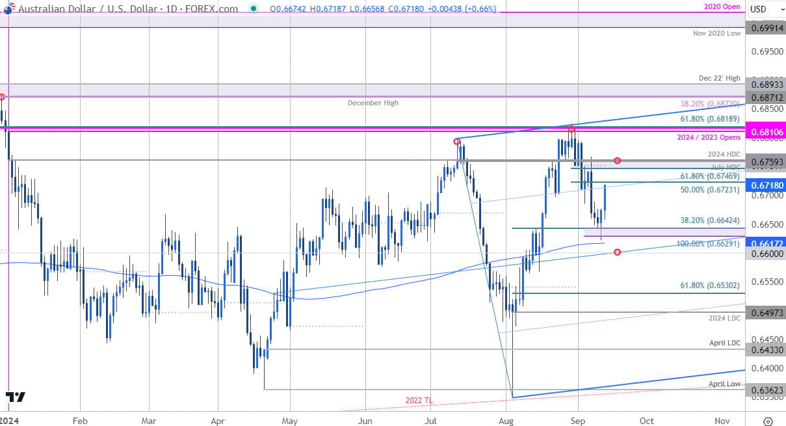Image resolution: width=786 pixels, height=426 pixels.
Task: Select the 0.64330 price axis label
Action: 765,350
